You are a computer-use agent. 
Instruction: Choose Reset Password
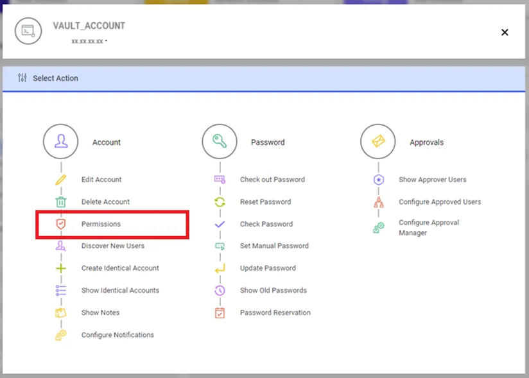pyautogui.click(x=266, y=202)
